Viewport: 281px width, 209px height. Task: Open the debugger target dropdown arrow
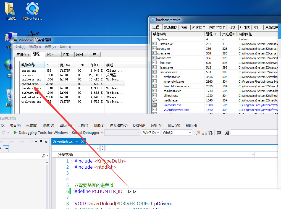[x=102, y=133]
